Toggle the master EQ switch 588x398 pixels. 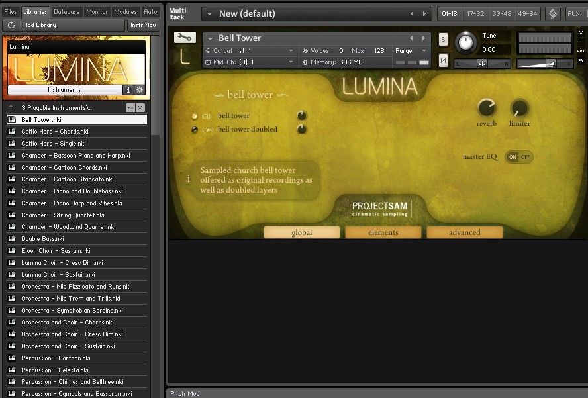point(518,157)
